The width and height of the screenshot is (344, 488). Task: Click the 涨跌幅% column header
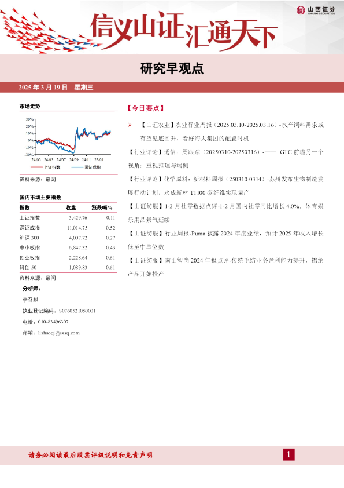pos(102,207)
